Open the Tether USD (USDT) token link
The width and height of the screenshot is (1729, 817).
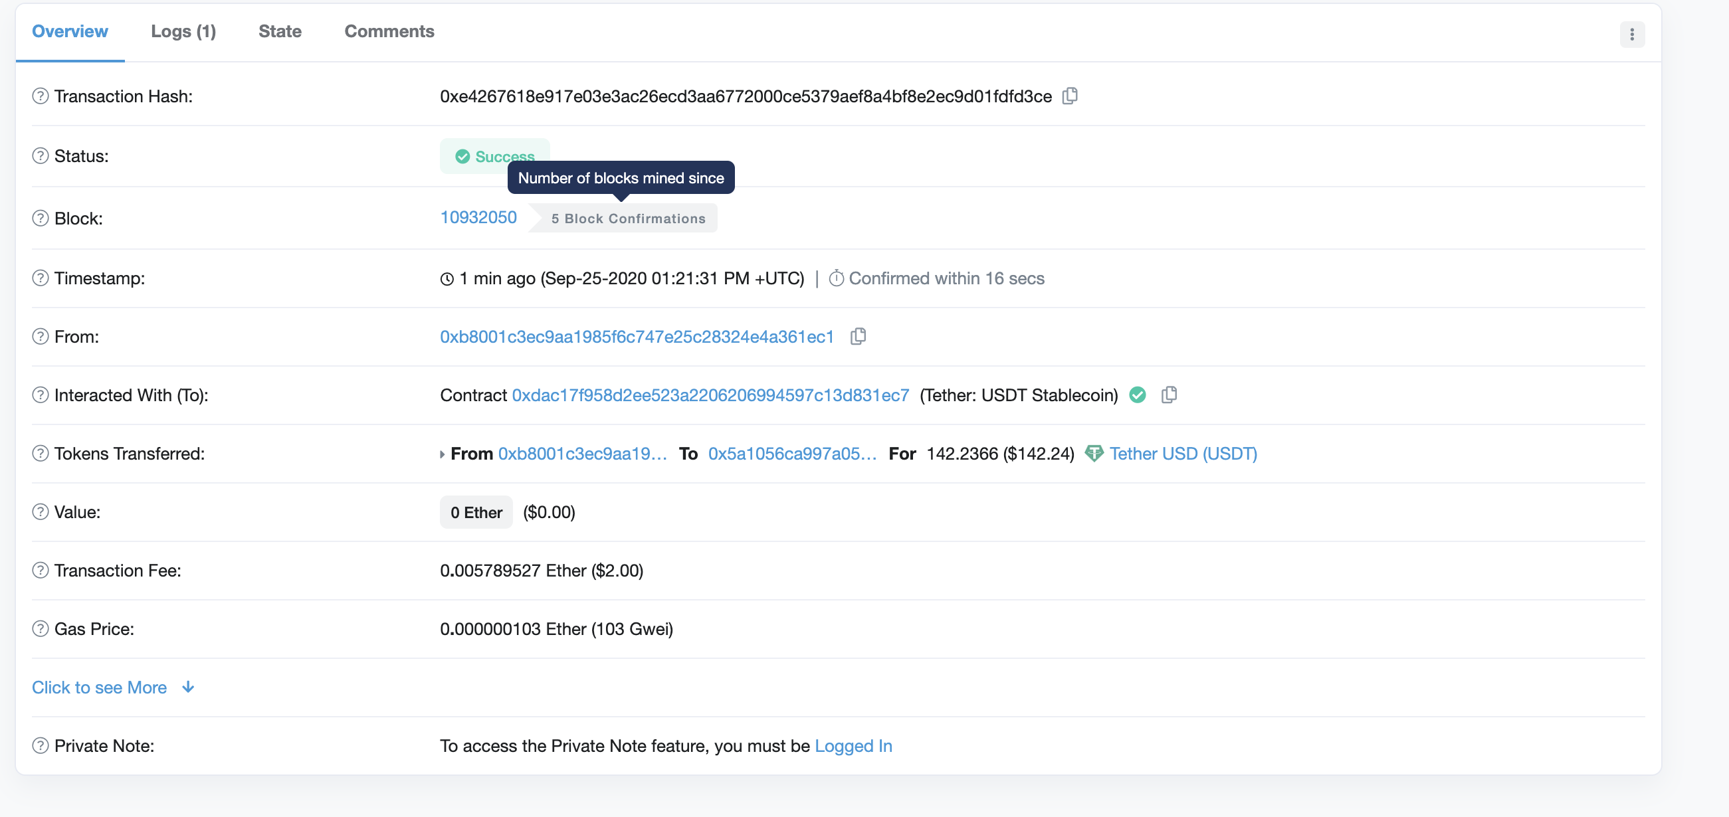(1183, 454)
